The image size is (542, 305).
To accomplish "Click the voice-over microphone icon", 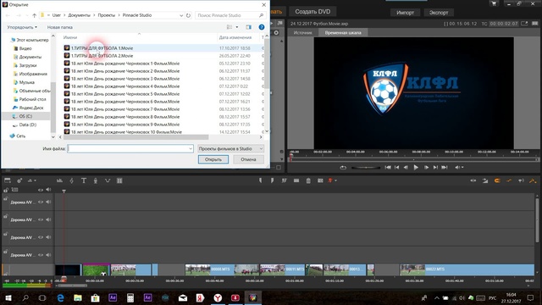I will (x=96, y=180).
